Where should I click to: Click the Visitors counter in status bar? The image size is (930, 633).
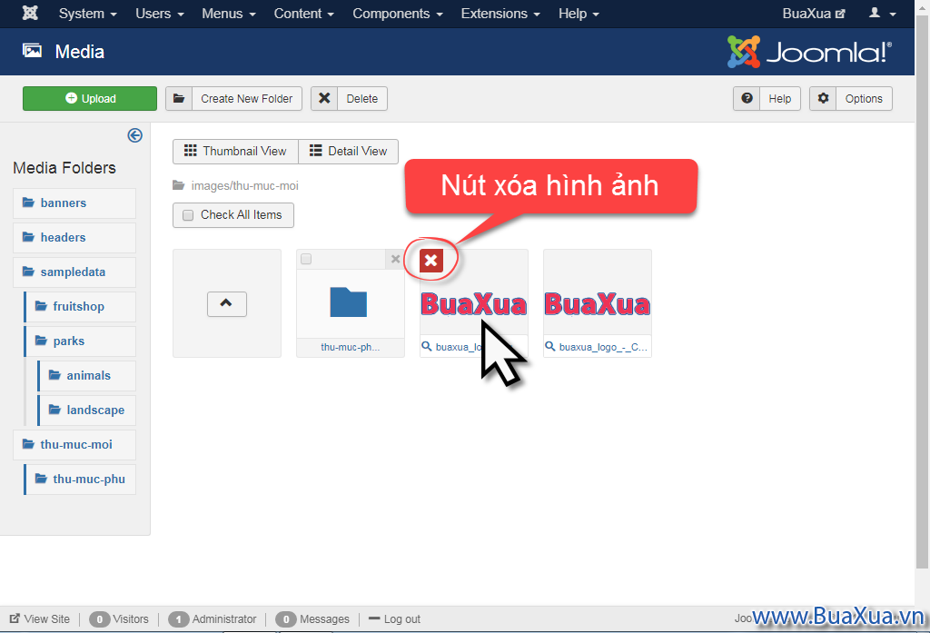(119, 618)
